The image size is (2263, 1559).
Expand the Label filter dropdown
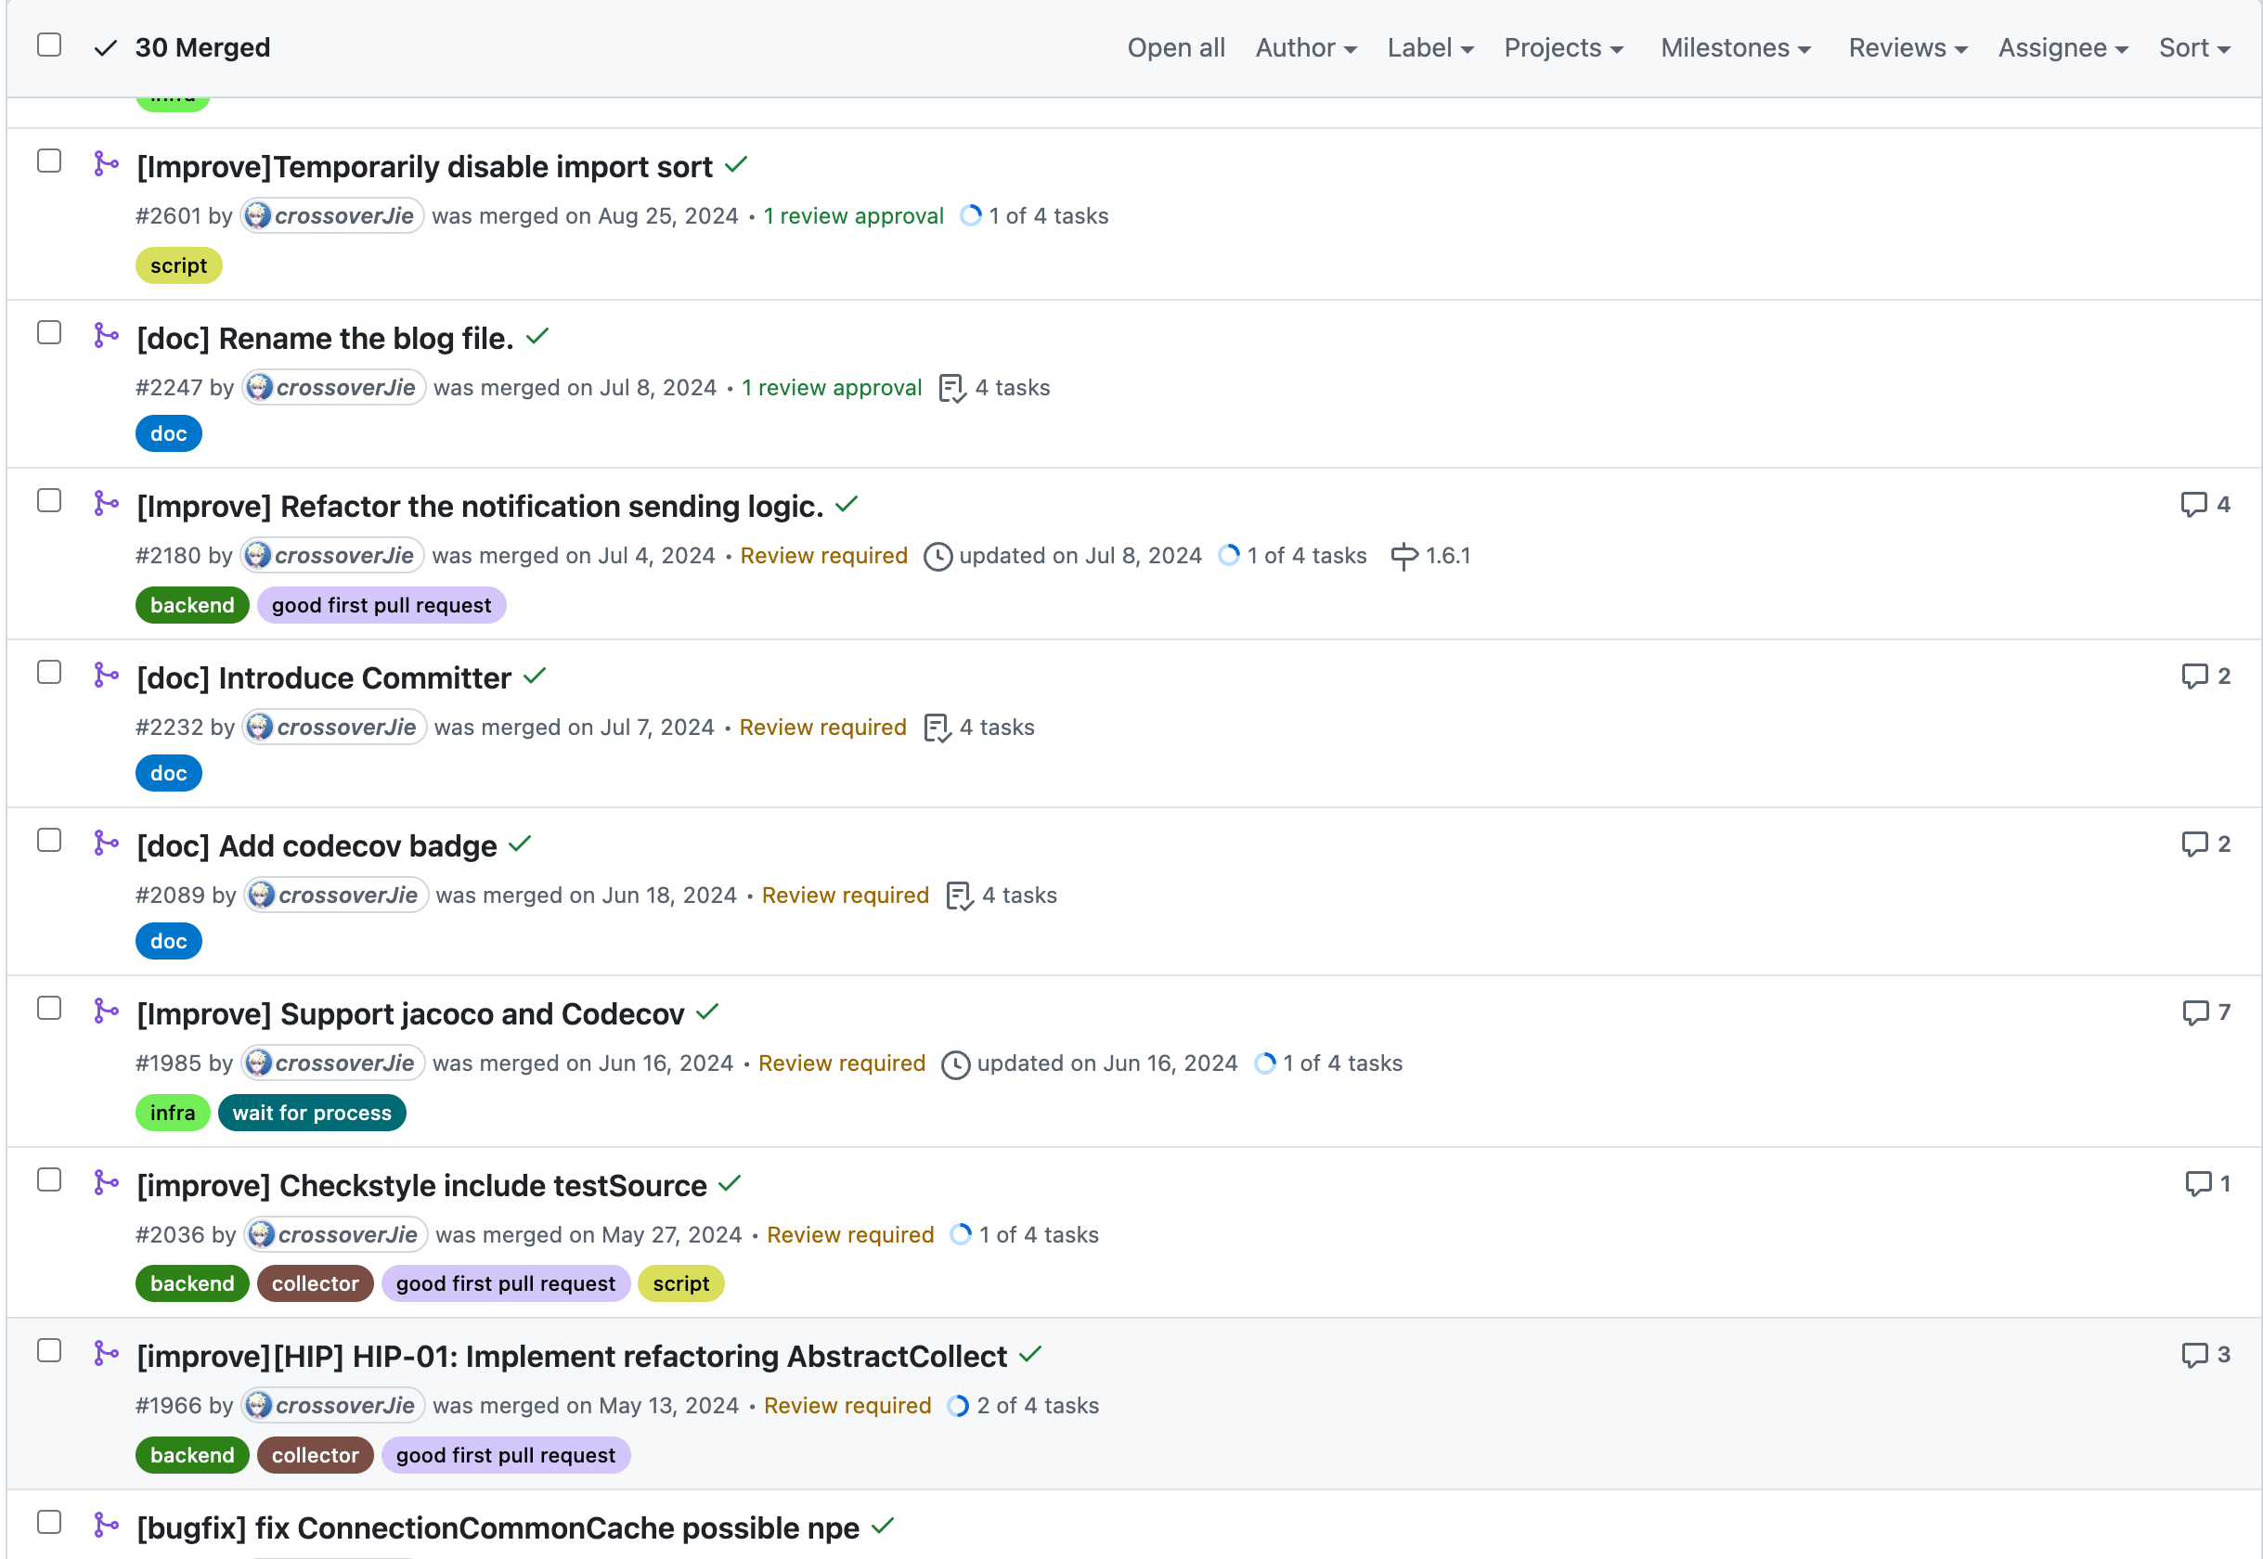coord(1429,48)
